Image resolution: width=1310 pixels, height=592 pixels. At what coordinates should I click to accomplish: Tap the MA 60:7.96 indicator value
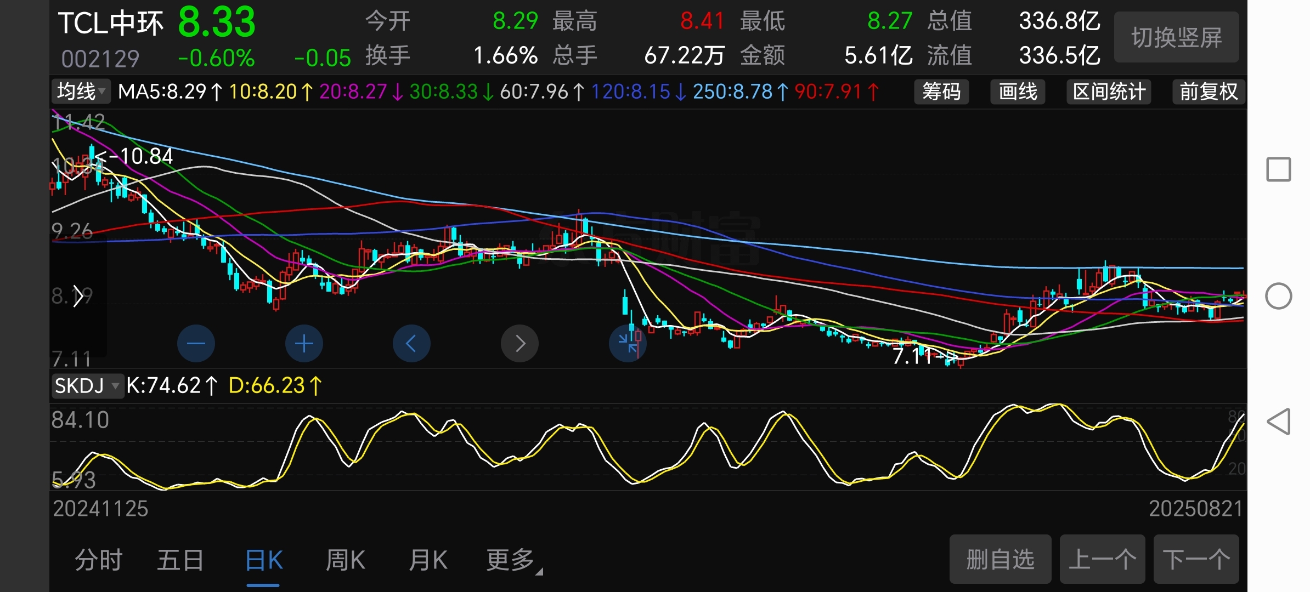542,92
